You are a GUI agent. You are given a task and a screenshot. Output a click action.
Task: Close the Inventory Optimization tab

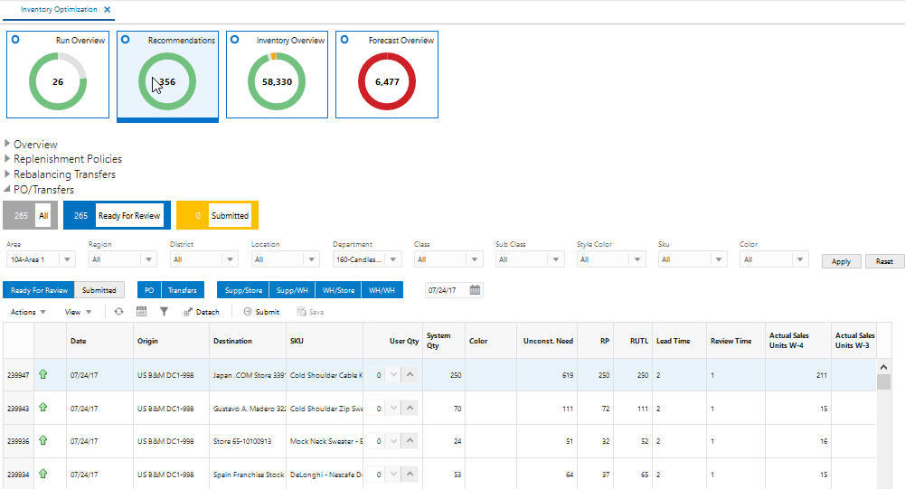point(108,10)
